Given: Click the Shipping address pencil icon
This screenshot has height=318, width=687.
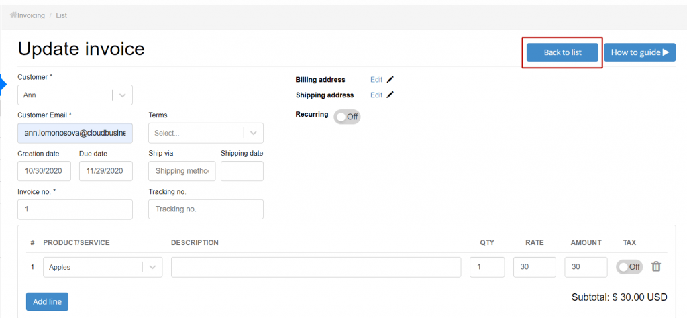Looking at the screenshot, I should pos(390,95).
